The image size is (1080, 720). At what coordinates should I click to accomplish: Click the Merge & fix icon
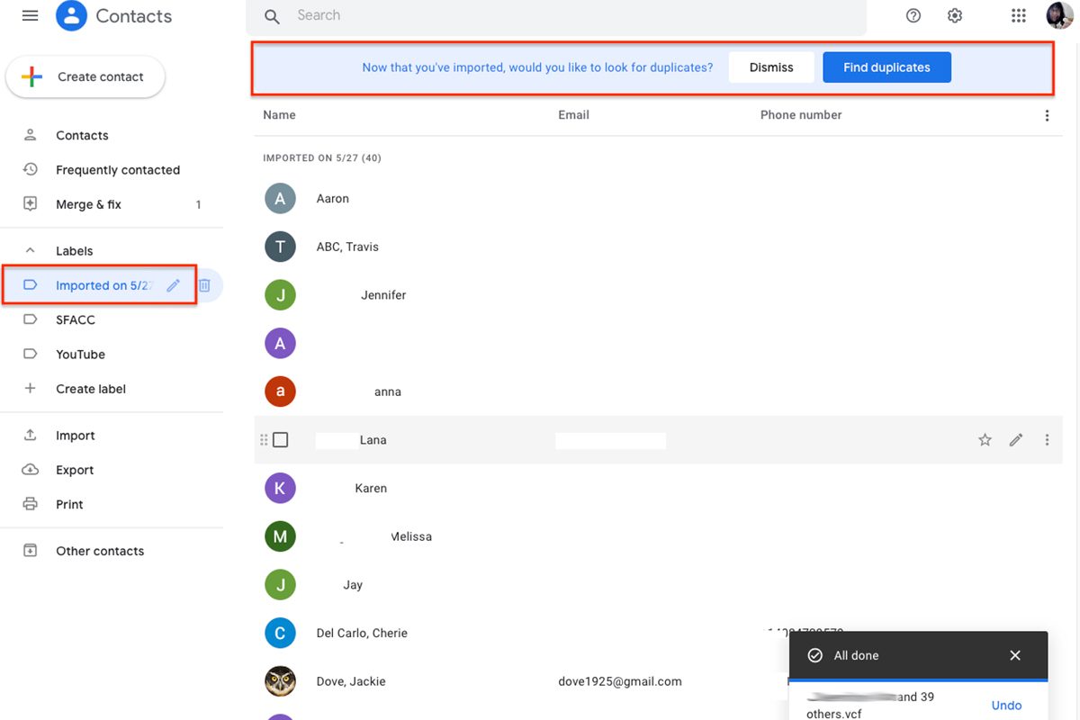coord(30,204)
